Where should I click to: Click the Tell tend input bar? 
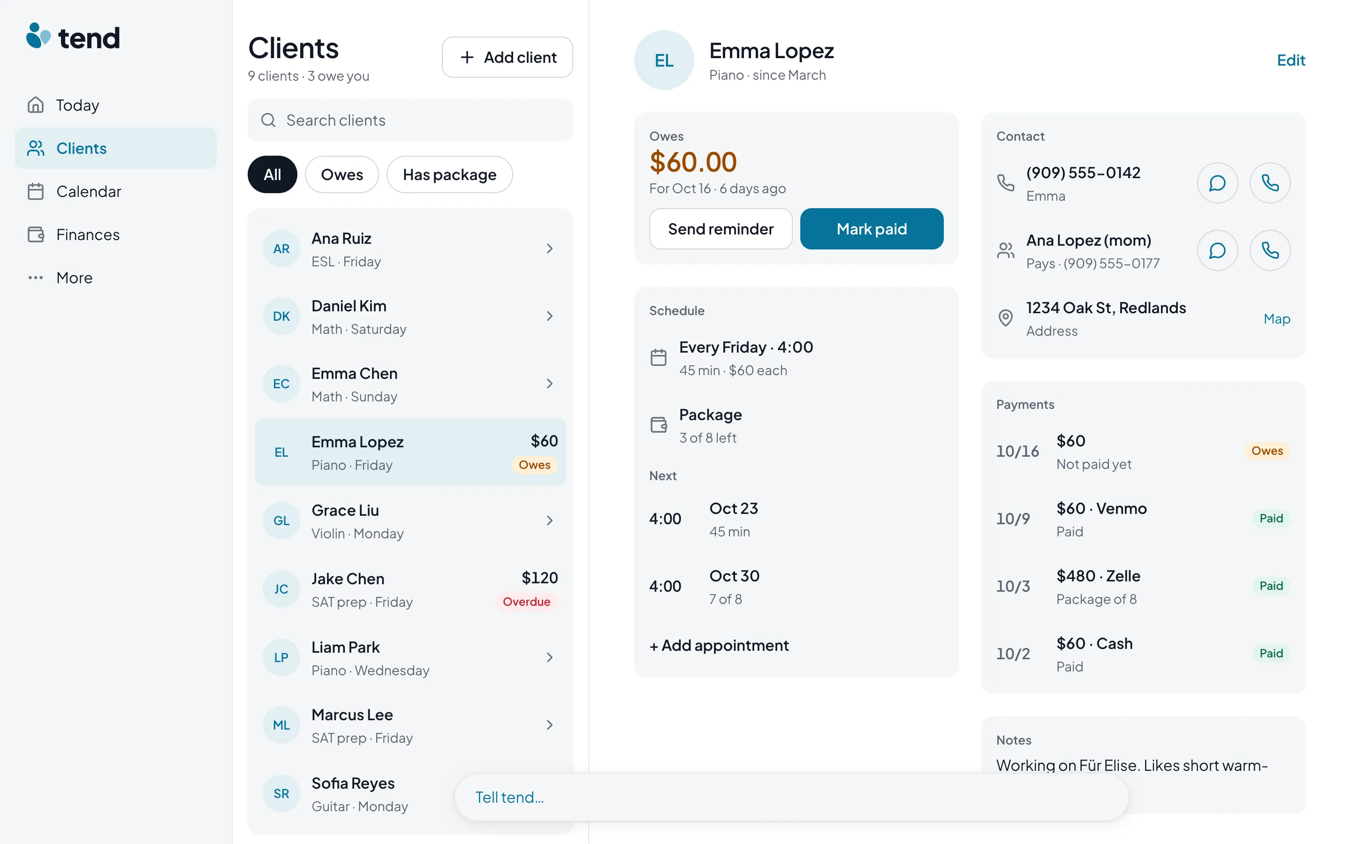coord(792,797)
